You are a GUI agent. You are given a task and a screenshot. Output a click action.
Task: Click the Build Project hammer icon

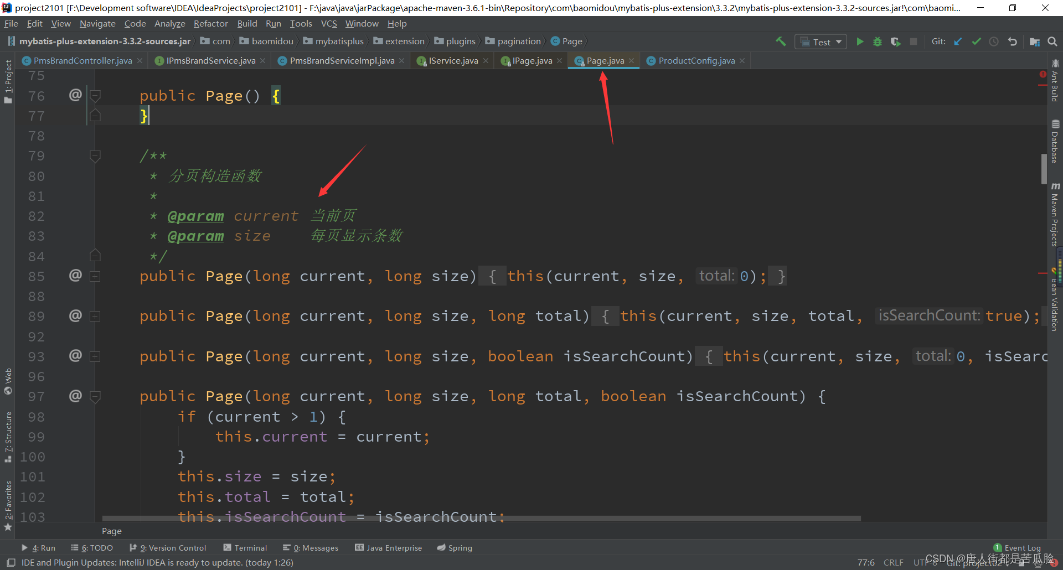(781, 42)
